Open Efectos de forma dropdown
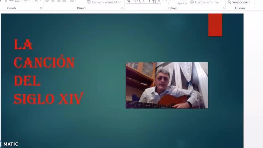 coord(205,2)
